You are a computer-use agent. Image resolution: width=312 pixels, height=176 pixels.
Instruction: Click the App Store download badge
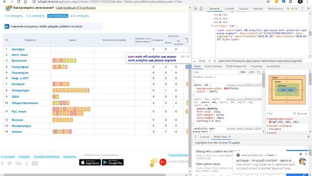(x=90, y=162)
